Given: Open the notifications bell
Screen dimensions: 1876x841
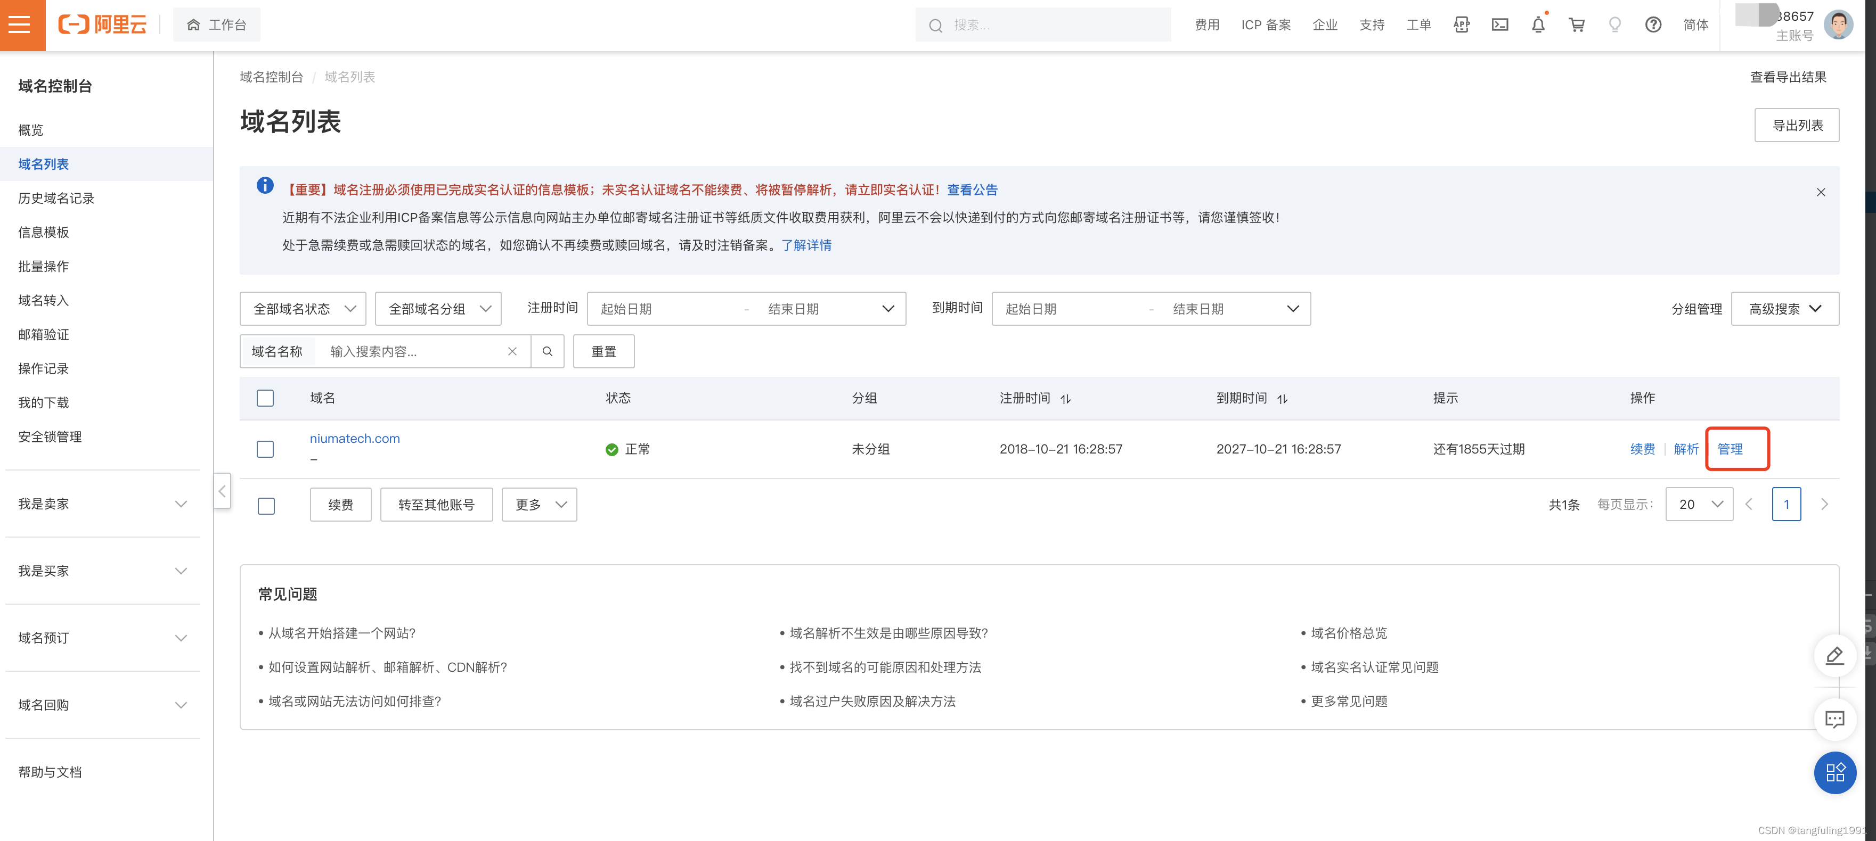Looking at the screenshot, I should tap(1538, 24).
